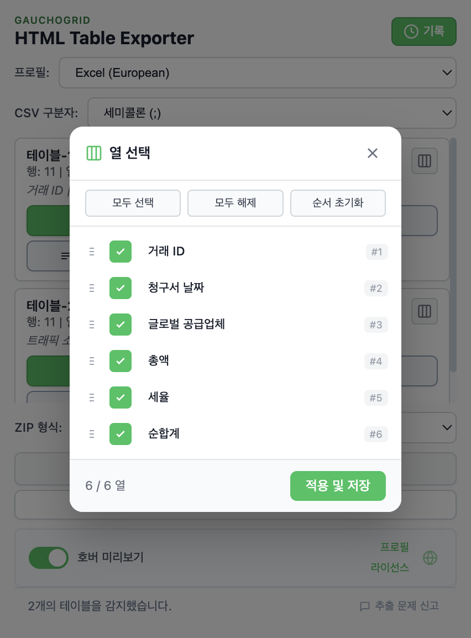The height and width of the screenshot is (638, 471).
Task: Uncheck the 총액 column checkbox
Action: (121, 361)
